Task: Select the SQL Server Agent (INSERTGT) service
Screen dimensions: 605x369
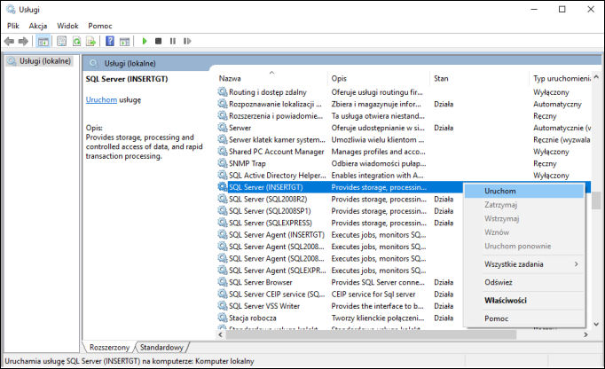Action: [277, 235]
